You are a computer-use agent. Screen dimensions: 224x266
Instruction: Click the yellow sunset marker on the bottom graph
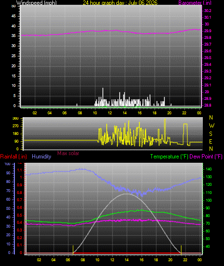(x=181, y=250)
